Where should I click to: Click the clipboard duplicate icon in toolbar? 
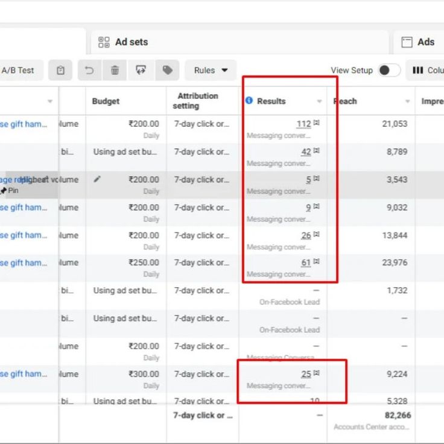60,71
